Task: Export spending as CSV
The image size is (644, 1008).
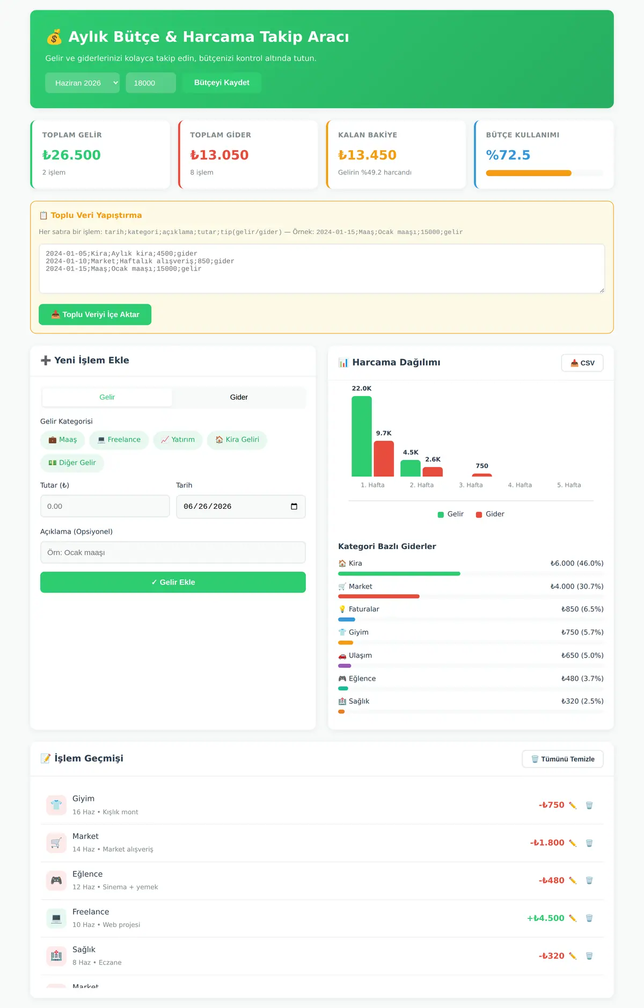Action: (582, 363)
